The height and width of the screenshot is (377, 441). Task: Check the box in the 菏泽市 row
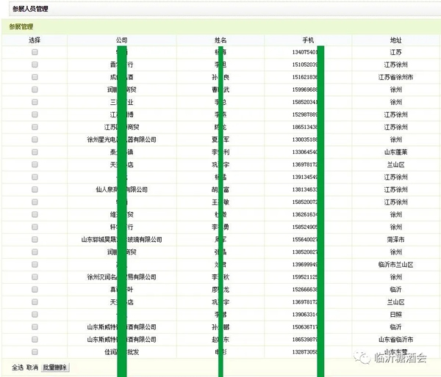[35, 239]
